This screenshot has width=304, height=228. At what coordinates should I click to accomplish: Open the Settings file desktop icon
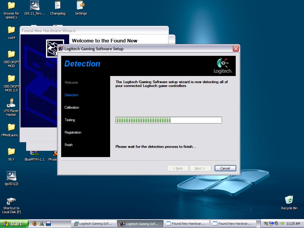pyautogui.click(x=81, y=8)
